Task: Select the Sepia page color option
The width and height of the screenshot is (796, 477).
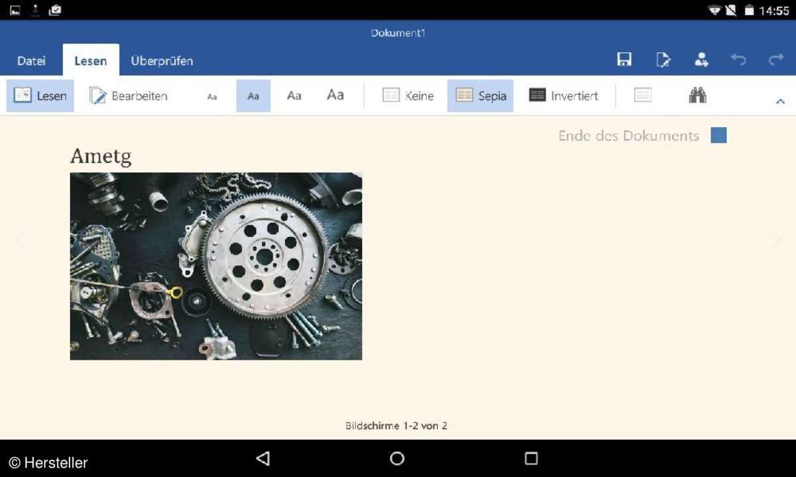Action: pos(480,95)
